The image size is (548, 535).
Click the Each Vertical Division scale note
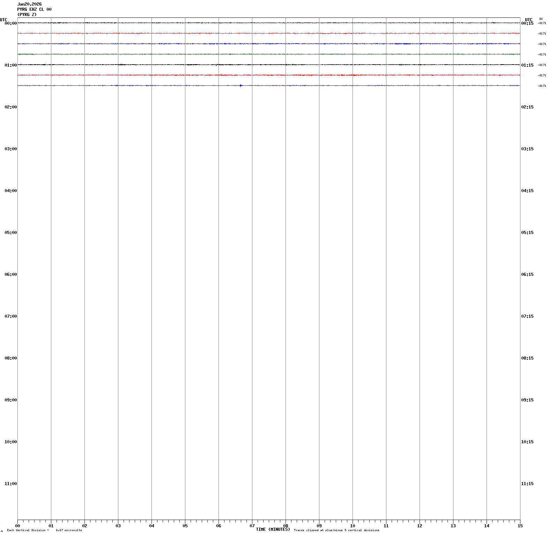pos(44,530)
